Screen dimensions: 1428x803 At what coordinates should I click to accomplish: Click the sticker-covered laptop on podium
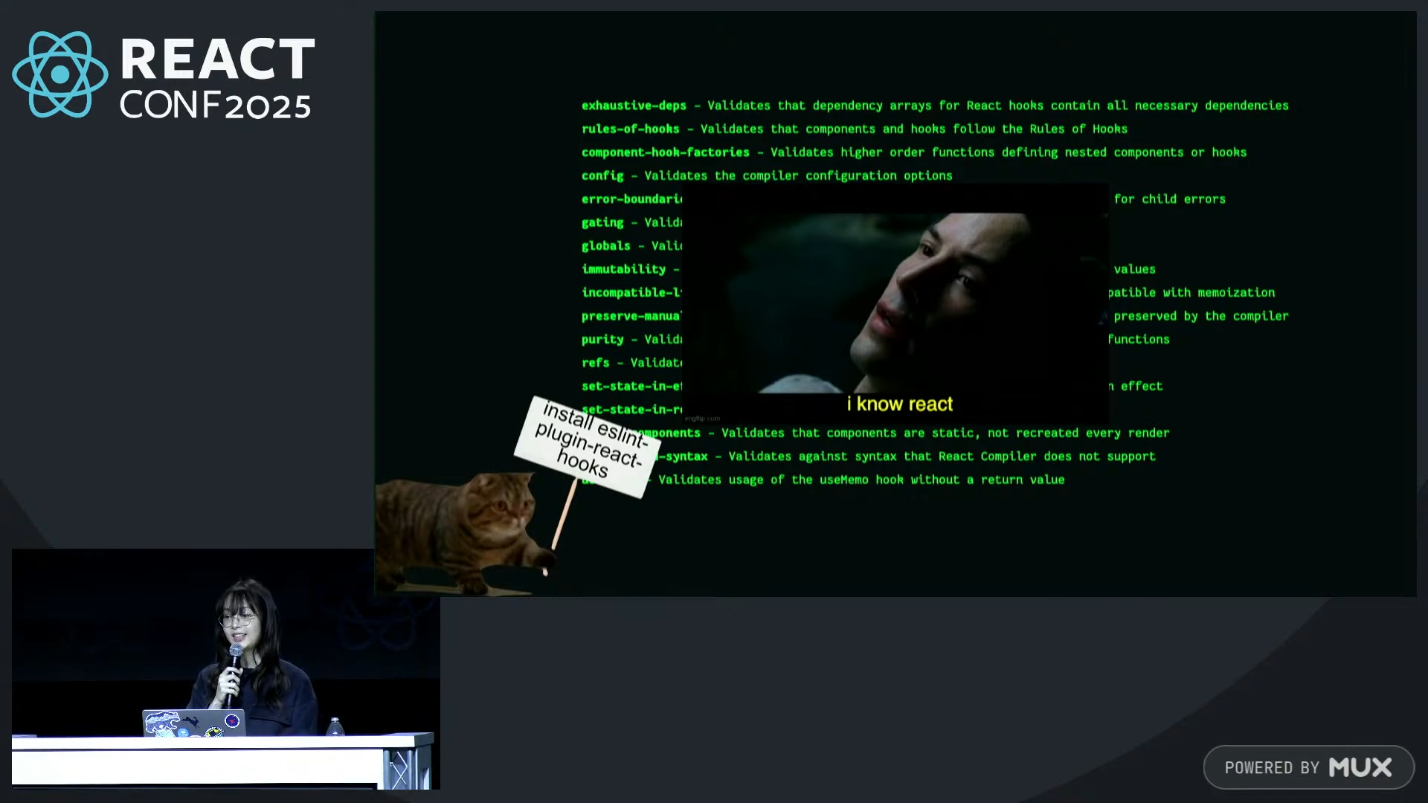193,723
